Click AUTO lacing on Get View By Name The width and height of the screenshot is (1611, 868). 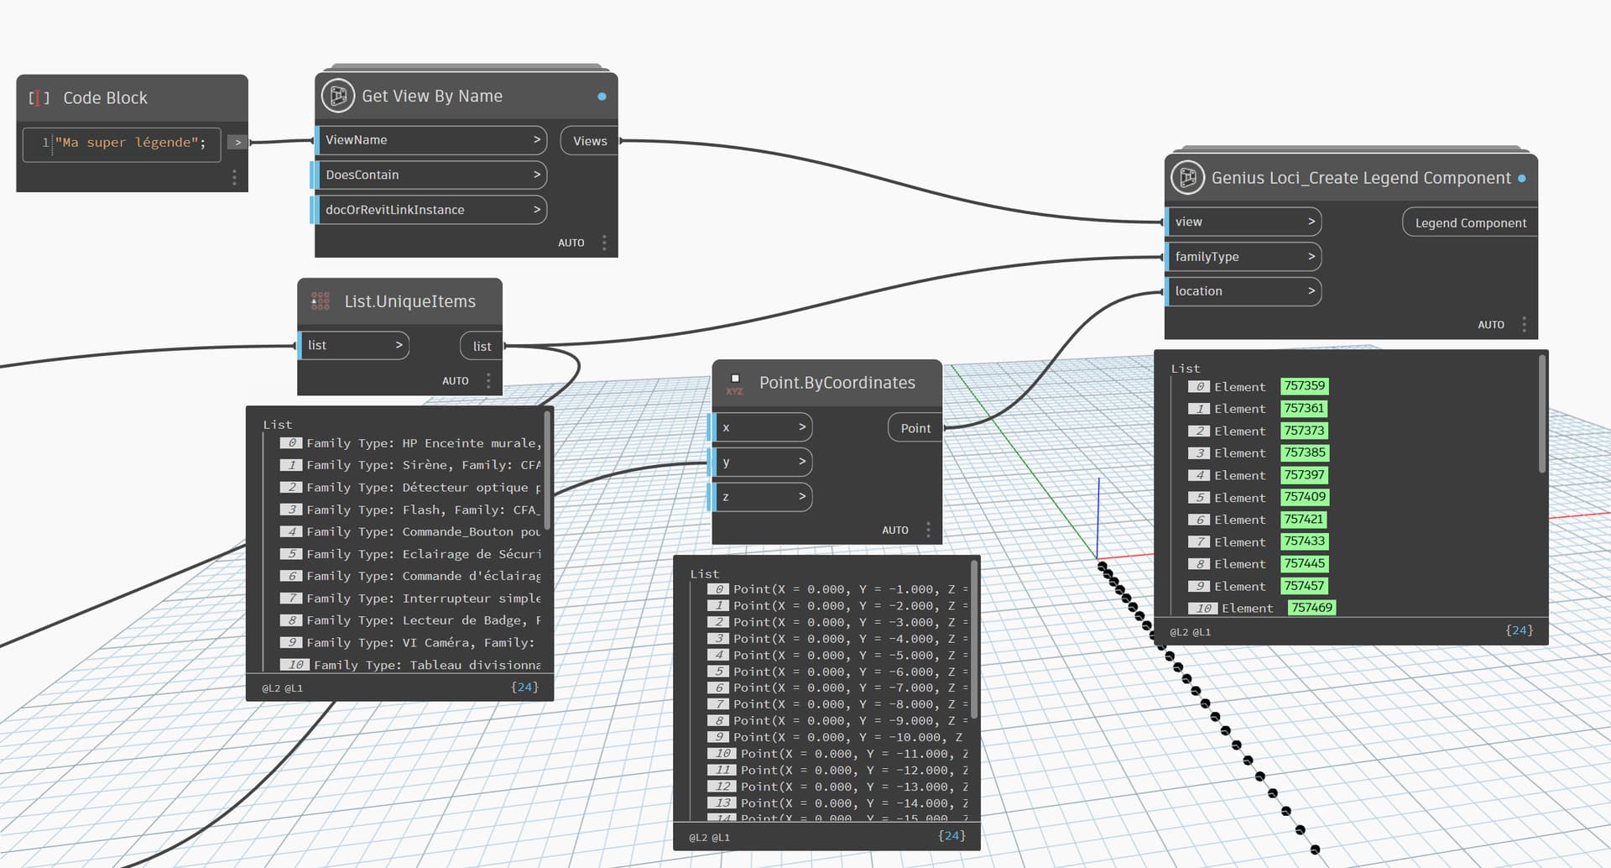[x=571, y=243]
